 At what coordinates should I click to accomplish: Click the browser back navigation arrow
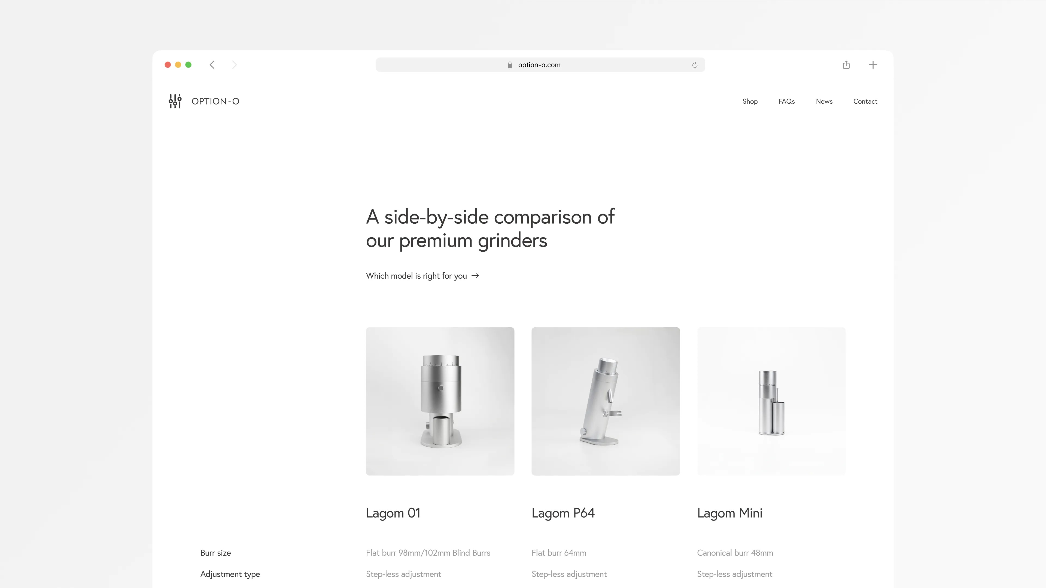pos(213,64)
